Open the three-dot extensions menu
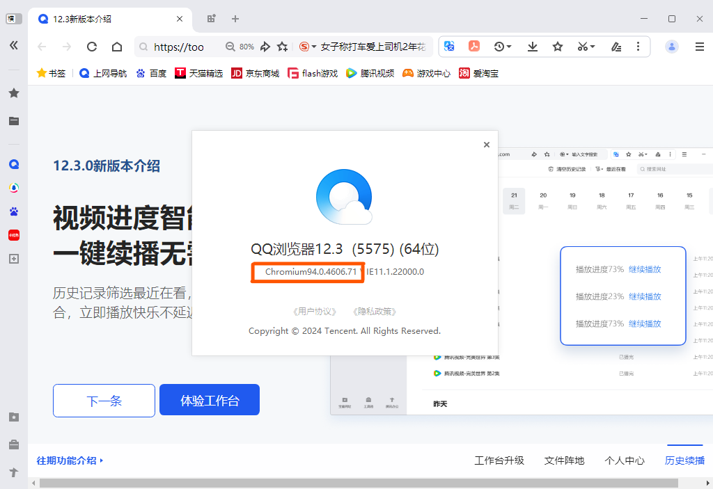 tap(638, 46)
